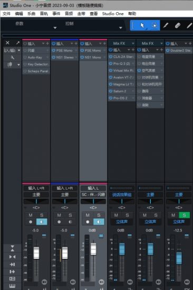This screenshot has height=290, width=193.
Task: Add an insert with plus on the NS1 Mono channel
Action: tap(104, 43)
